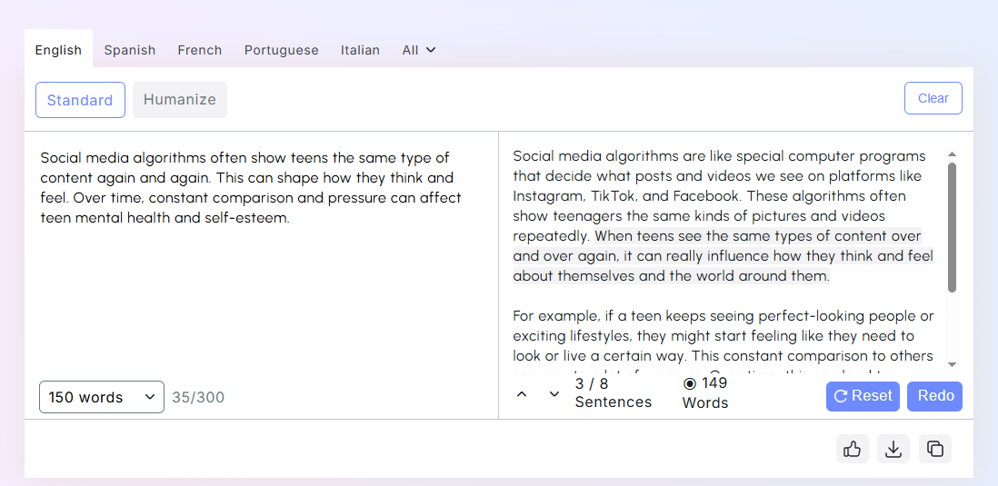Screen dimensions: 998x486
Task: Click the Reset button
Action: tap(863, 396)
